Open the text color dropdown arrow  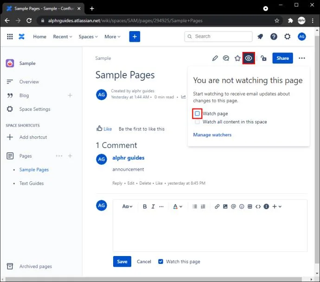[x=181, y=206]
